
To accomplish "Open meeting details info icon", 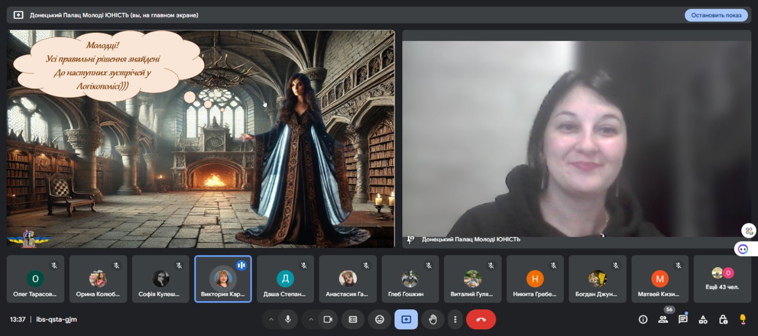I will click(643, 319).
